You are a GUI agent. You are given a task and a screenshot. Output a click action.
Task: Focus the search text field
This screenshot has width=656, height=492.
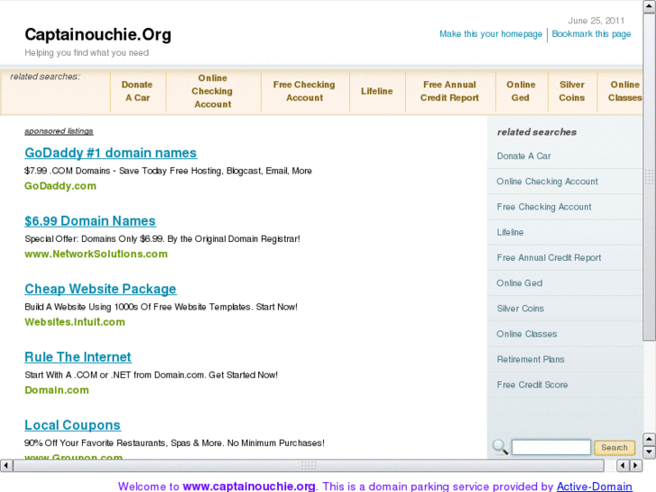pos(551,447)
